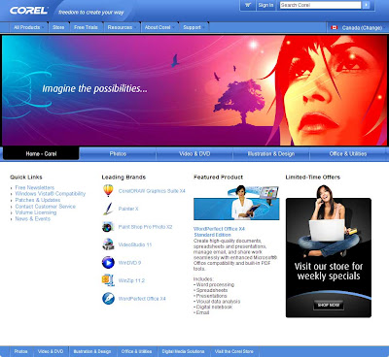Click the WinZip 11.2 icon
Viewport: 389px width, 357px height.
pos(108,280)
